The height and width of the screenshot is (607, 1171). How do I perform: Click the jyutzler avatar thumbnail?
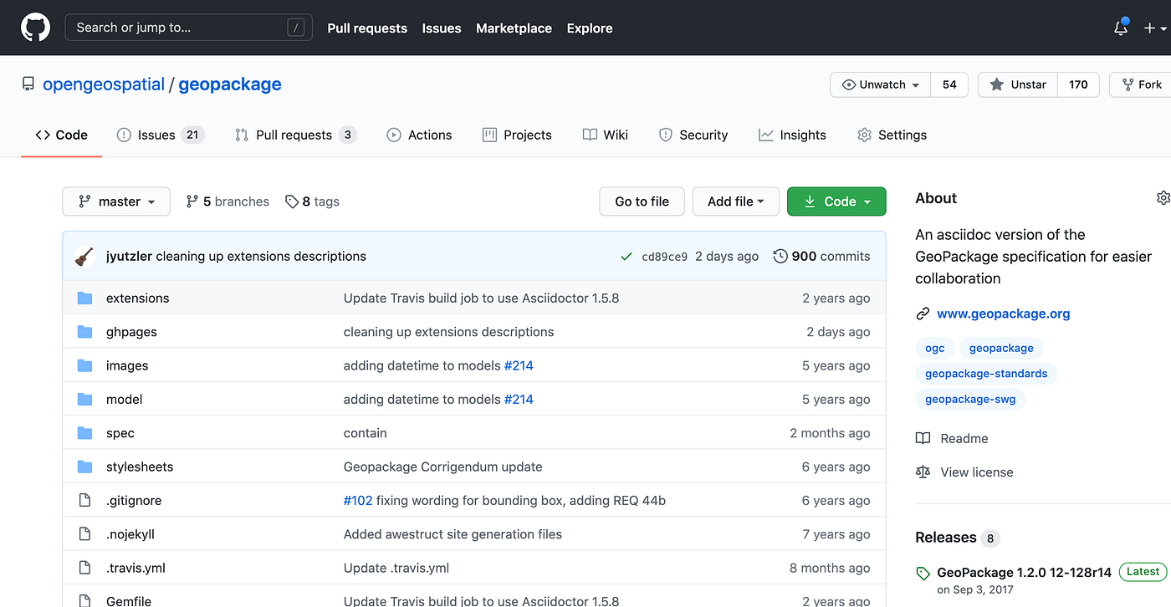(x=84, y=257)
